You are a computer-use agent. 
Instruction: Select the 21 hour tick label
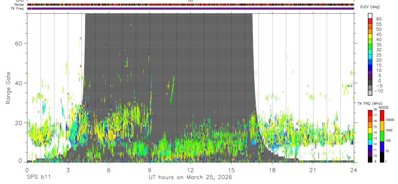point(313,170)
